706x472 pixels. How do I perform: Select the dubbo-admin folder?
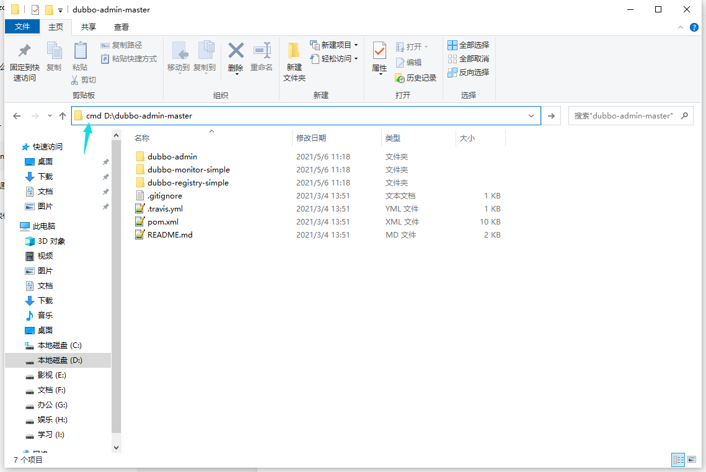[172, 157]
